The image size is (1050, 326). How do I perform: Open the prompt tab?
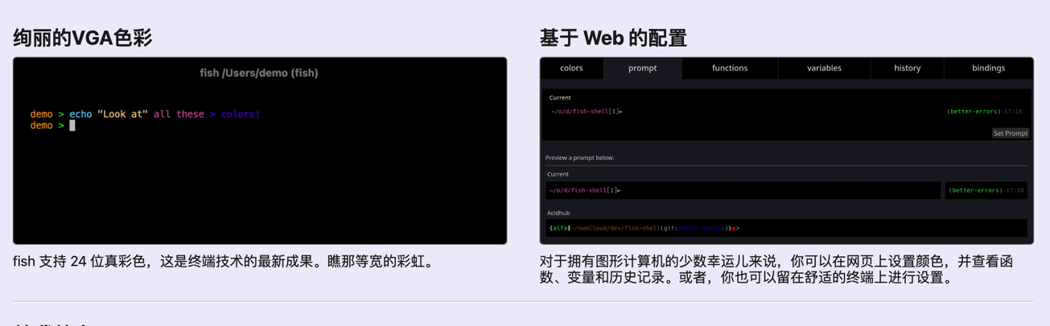[642, 68]
